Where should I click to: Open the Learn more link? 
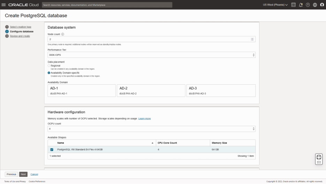145,118
